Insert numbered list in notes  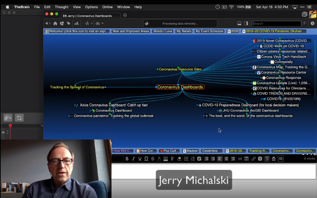pos(193,159)
